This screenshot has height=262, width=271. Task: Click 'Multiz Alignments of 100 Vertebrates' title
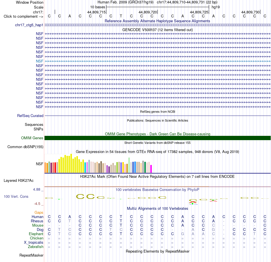(x=157, y=209)
